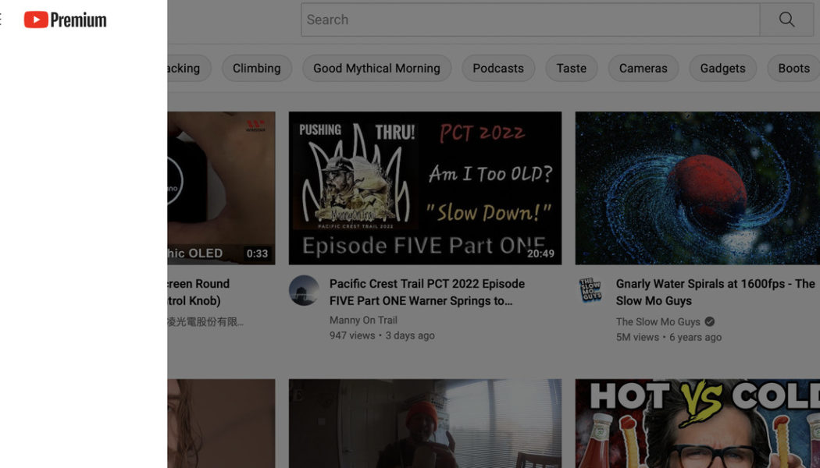Toggle the Good Mythical Morning filter chip

(376, 68)
